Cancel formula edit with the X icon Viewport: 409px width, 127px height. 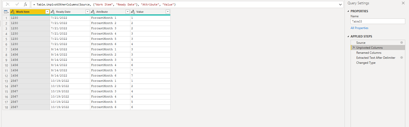pyautogui.click(x=8, y=4)
